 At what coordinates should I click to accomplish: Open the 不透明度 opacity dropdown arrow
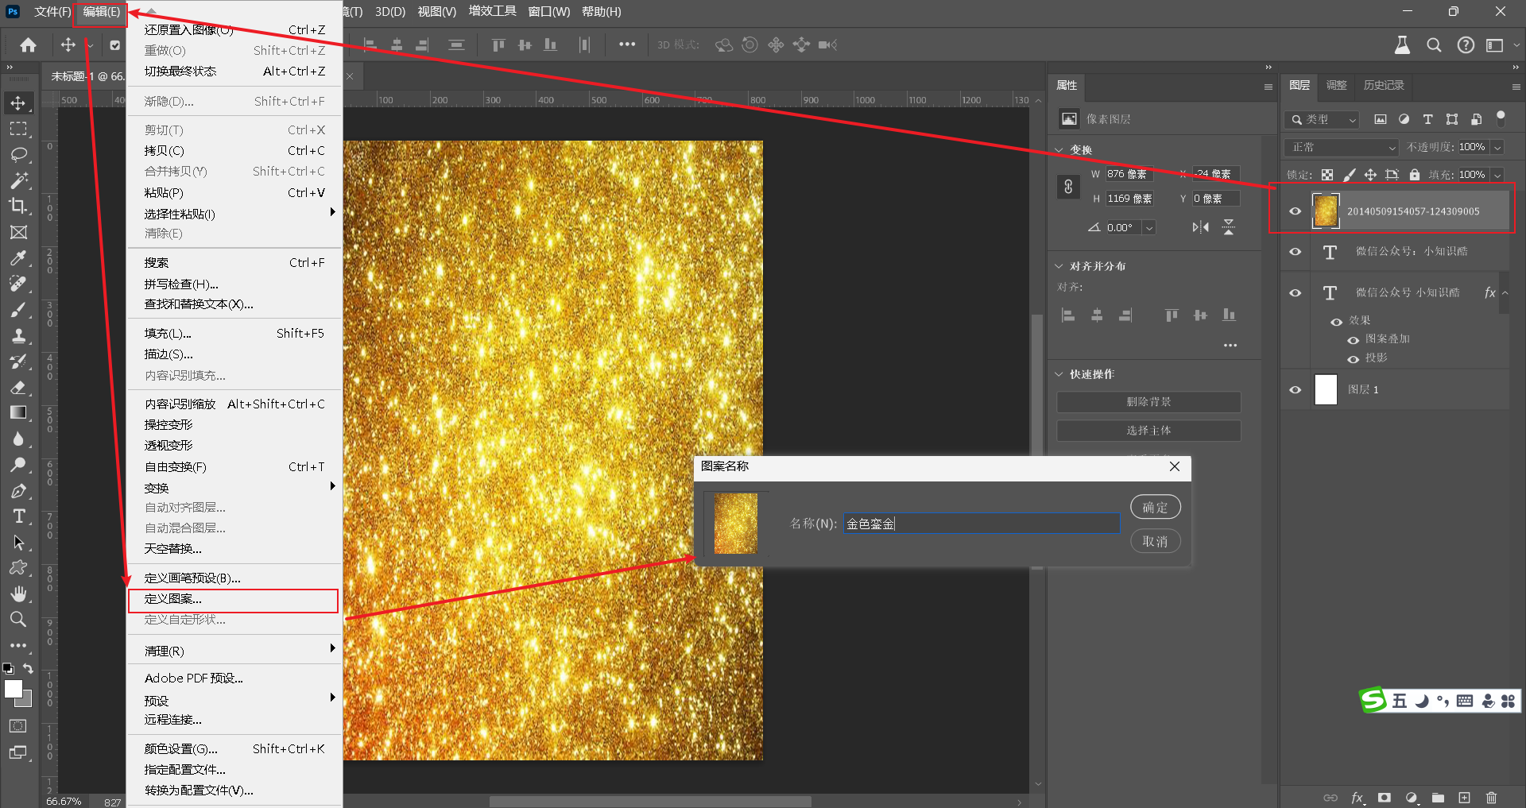pos(1497,148)
